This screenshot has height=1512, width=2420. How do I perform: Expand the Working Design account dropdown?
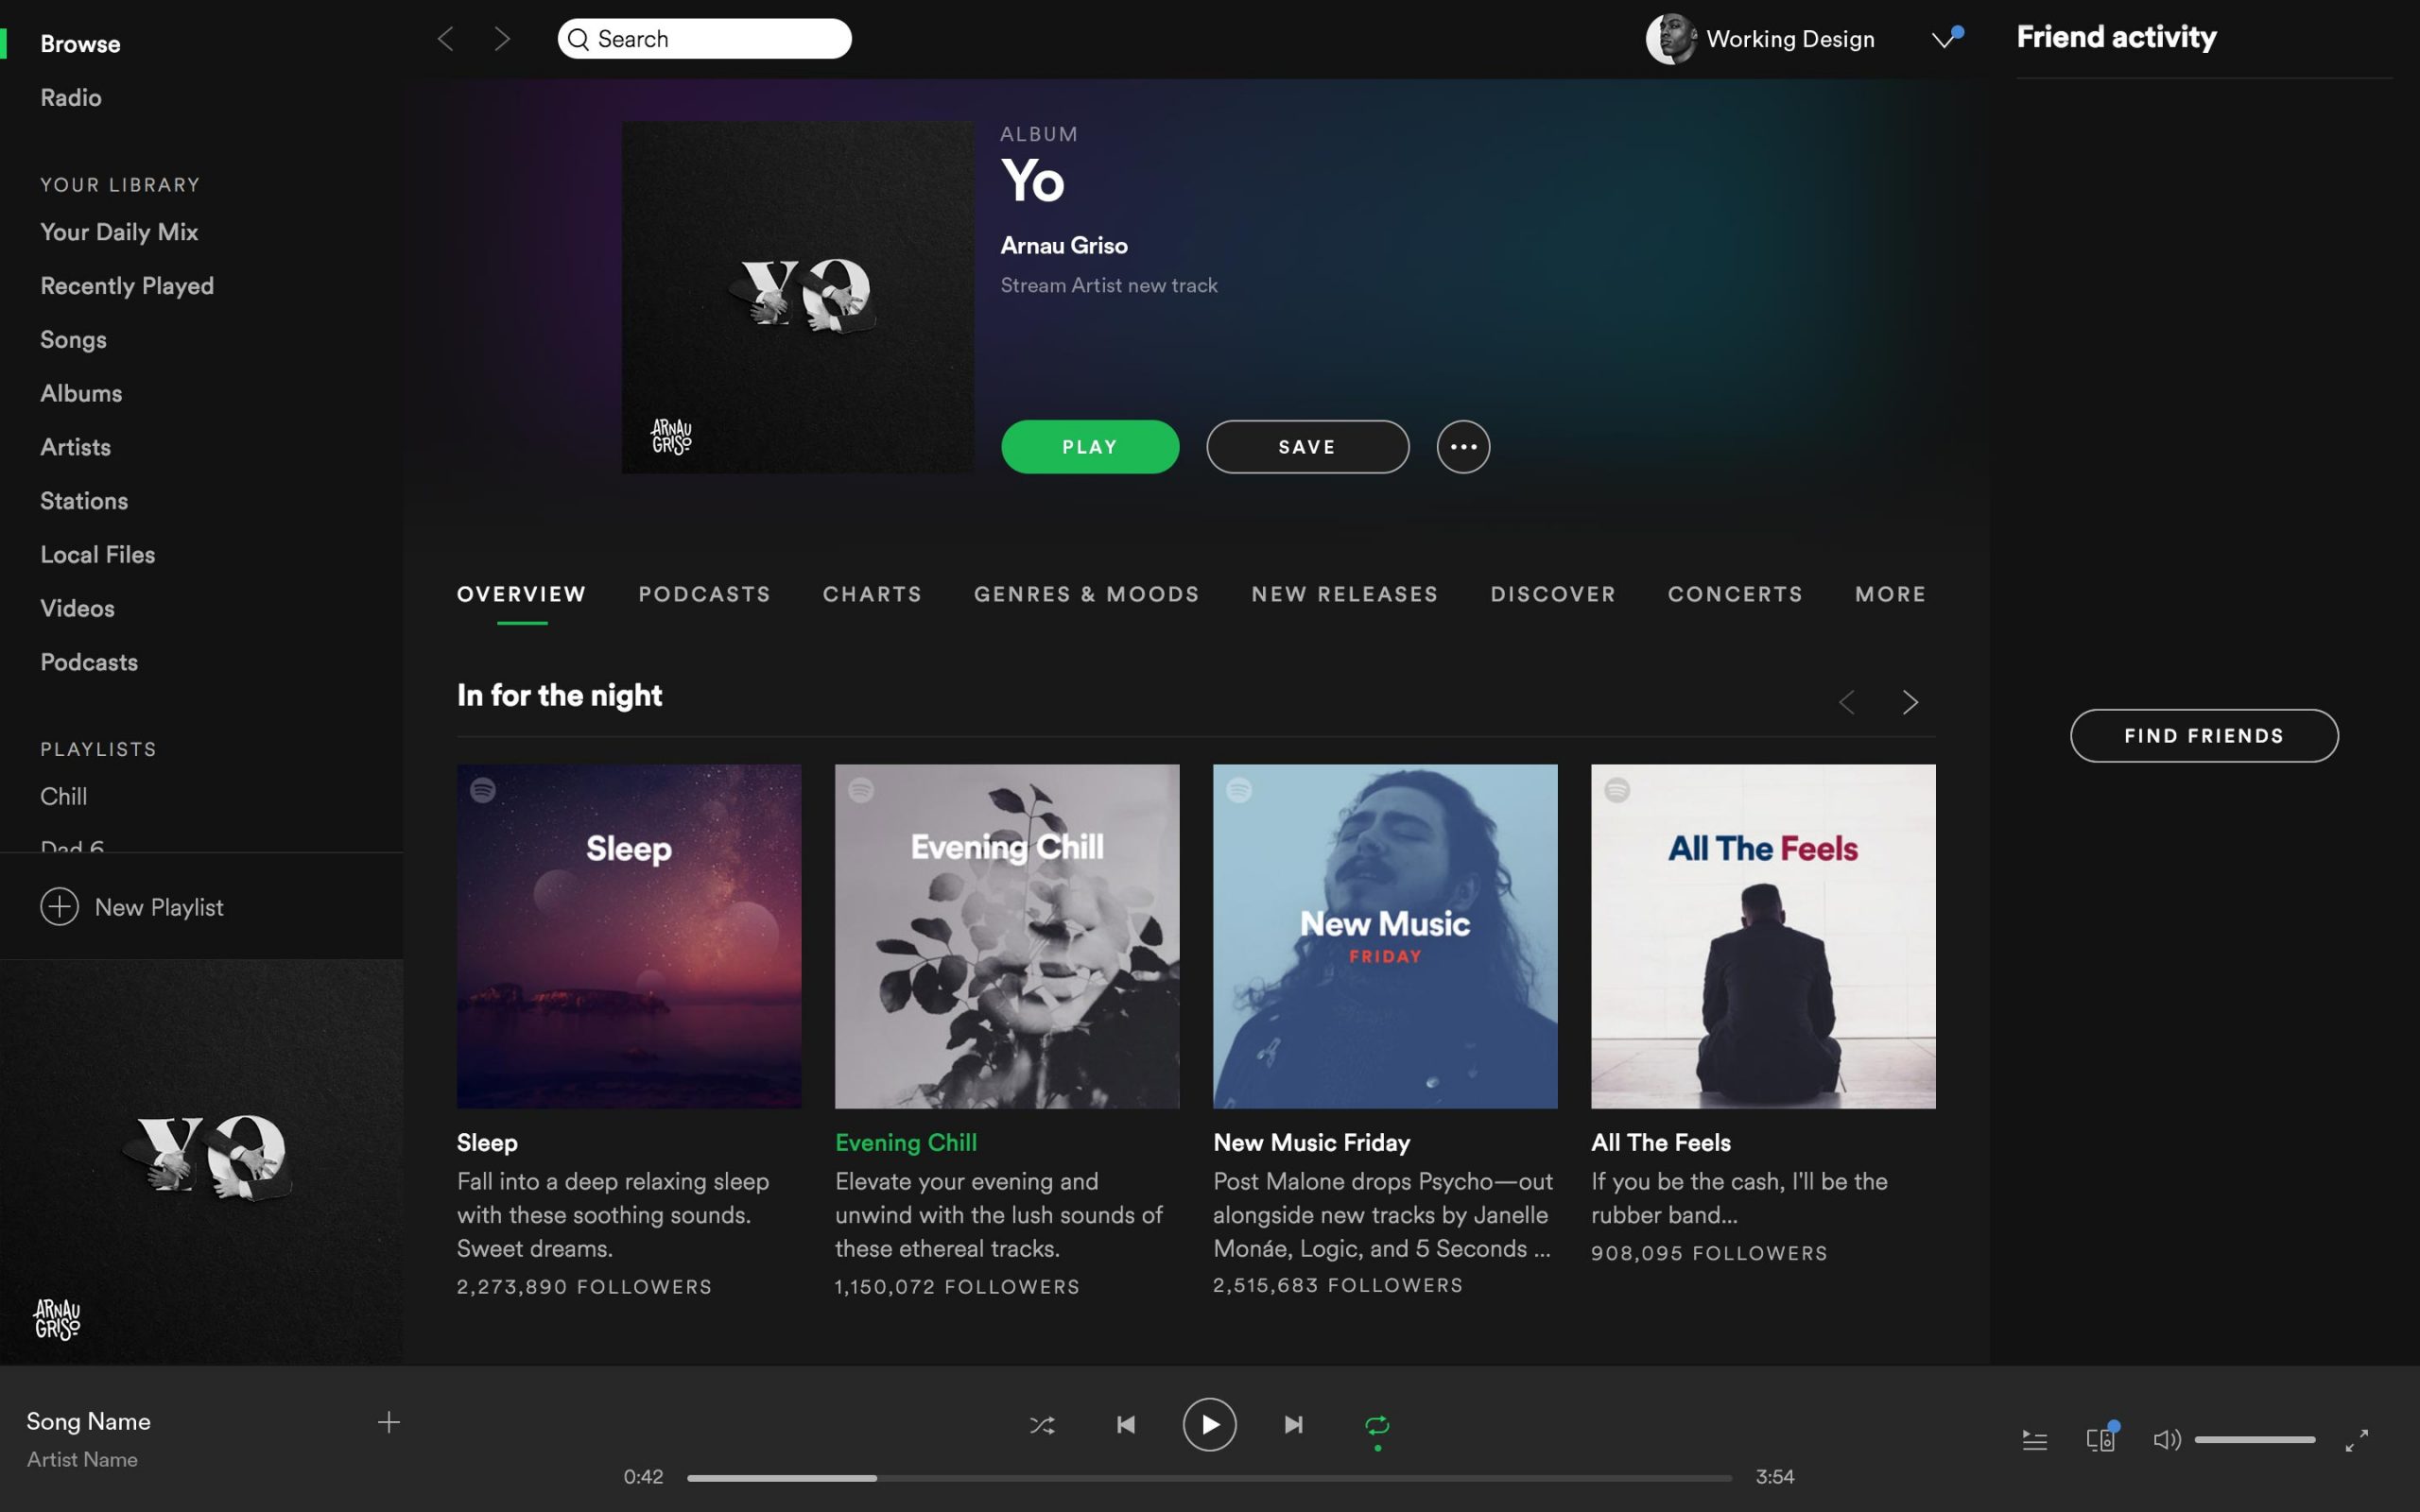[x=1943, y=39]
